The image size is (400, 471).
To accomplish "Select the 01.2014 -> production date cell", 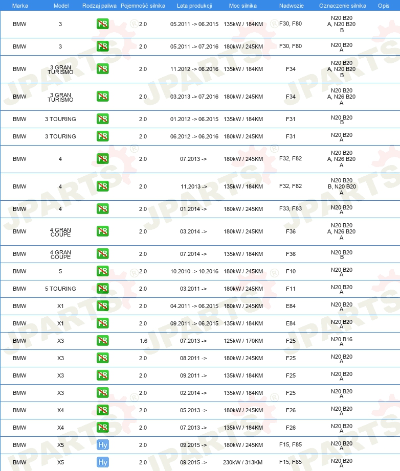I will [193, 209].
